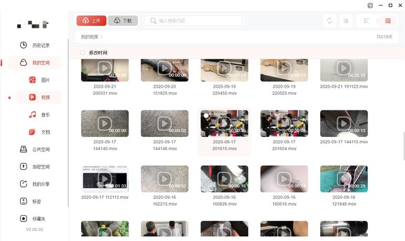The width and height of the screenshot is (405, 241).
Task: Click the upload (上传) button
Action: click(91, 21)
